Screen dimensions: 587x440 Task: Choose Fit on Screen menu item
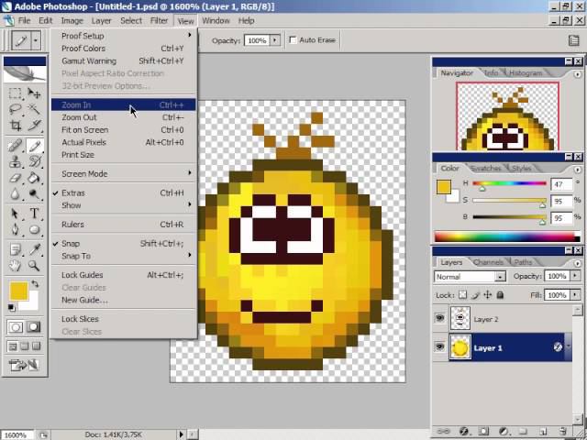pos(124,130)
